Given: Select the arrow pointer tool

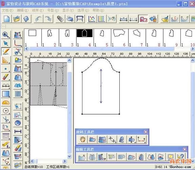Looking at the screenshot, I should click(x=6, y=43).
